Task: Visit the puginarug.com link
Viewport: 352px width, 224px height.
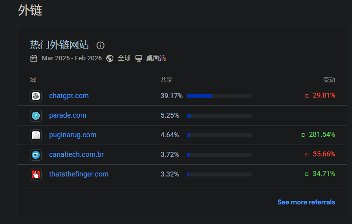Action: pyautogui.click(x=73, y=135)
